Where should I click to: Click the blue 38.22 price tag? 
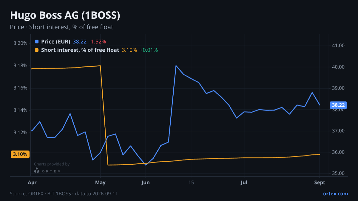tap(338, 105)
